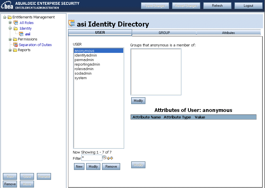Click the empty group membership list box

tap(156, 72)
